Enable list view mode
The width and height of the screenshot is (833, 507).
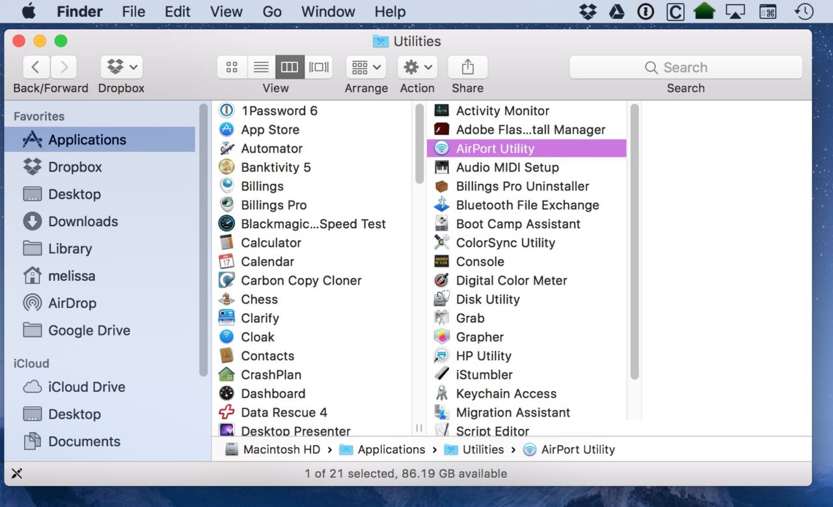click(x=261, y=67)
